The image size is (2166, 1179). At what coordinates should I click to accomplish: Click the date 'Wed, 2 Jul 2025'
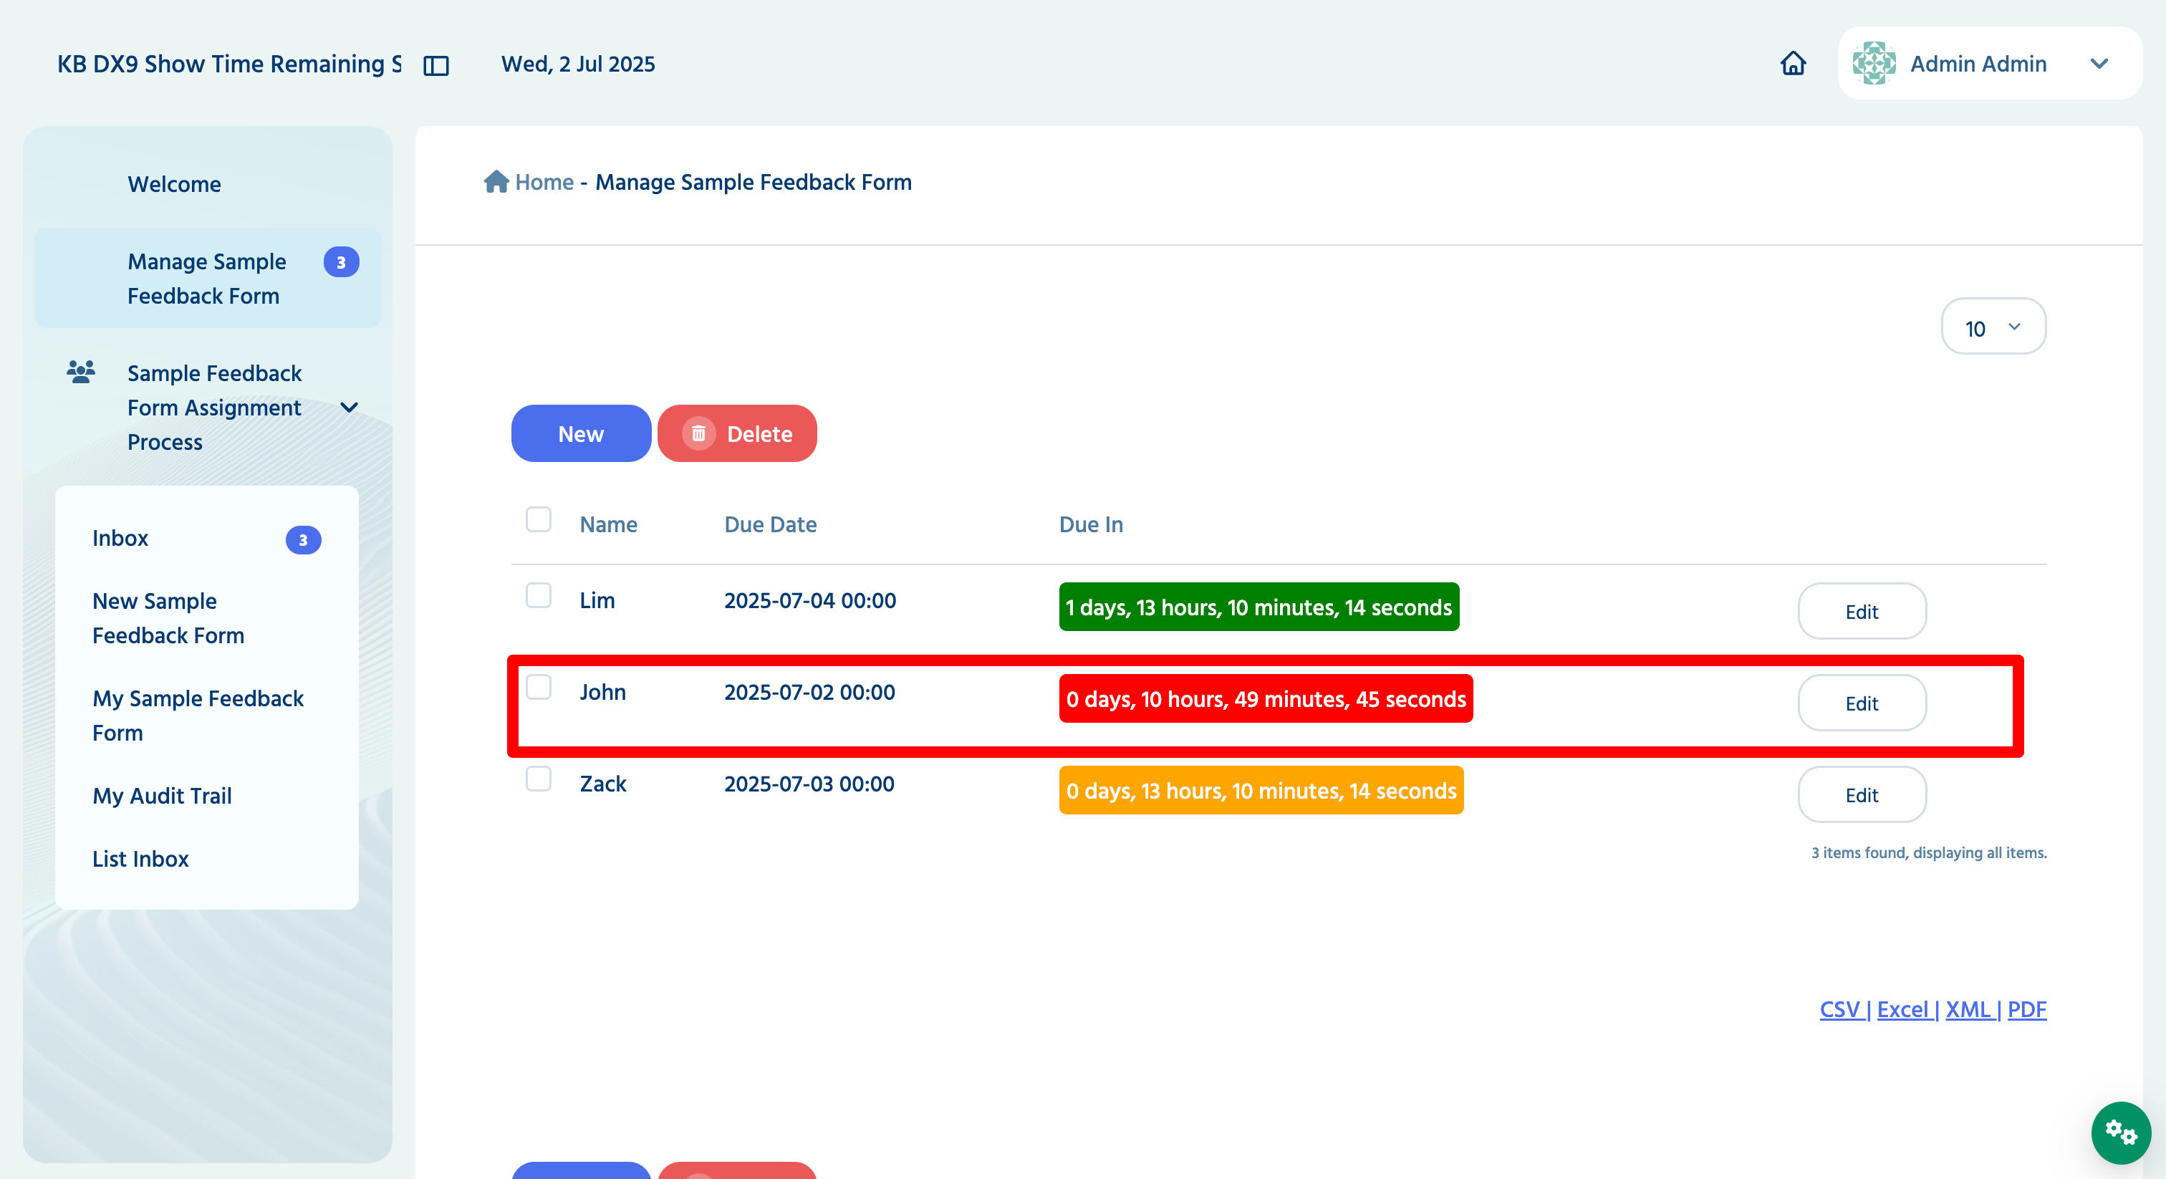(577, 64)
